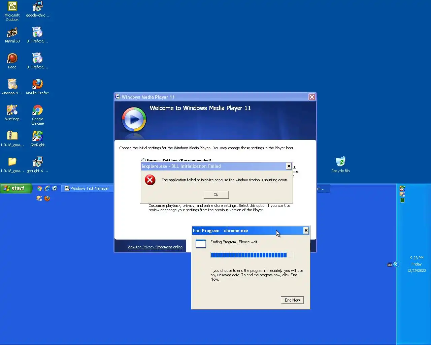Screen dimensions: 431x345
Task: Switch to Windows Task Manager taskbar button
Action: [x=88, y=188]
